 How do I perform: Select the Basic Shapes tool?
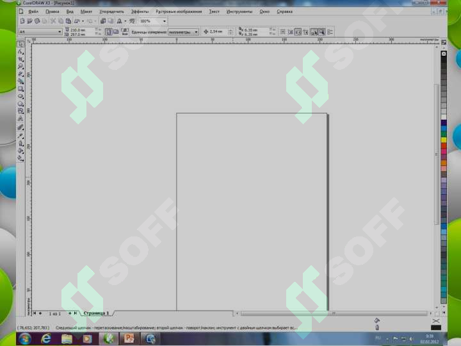pyautogui.click(x=20, y=111)
